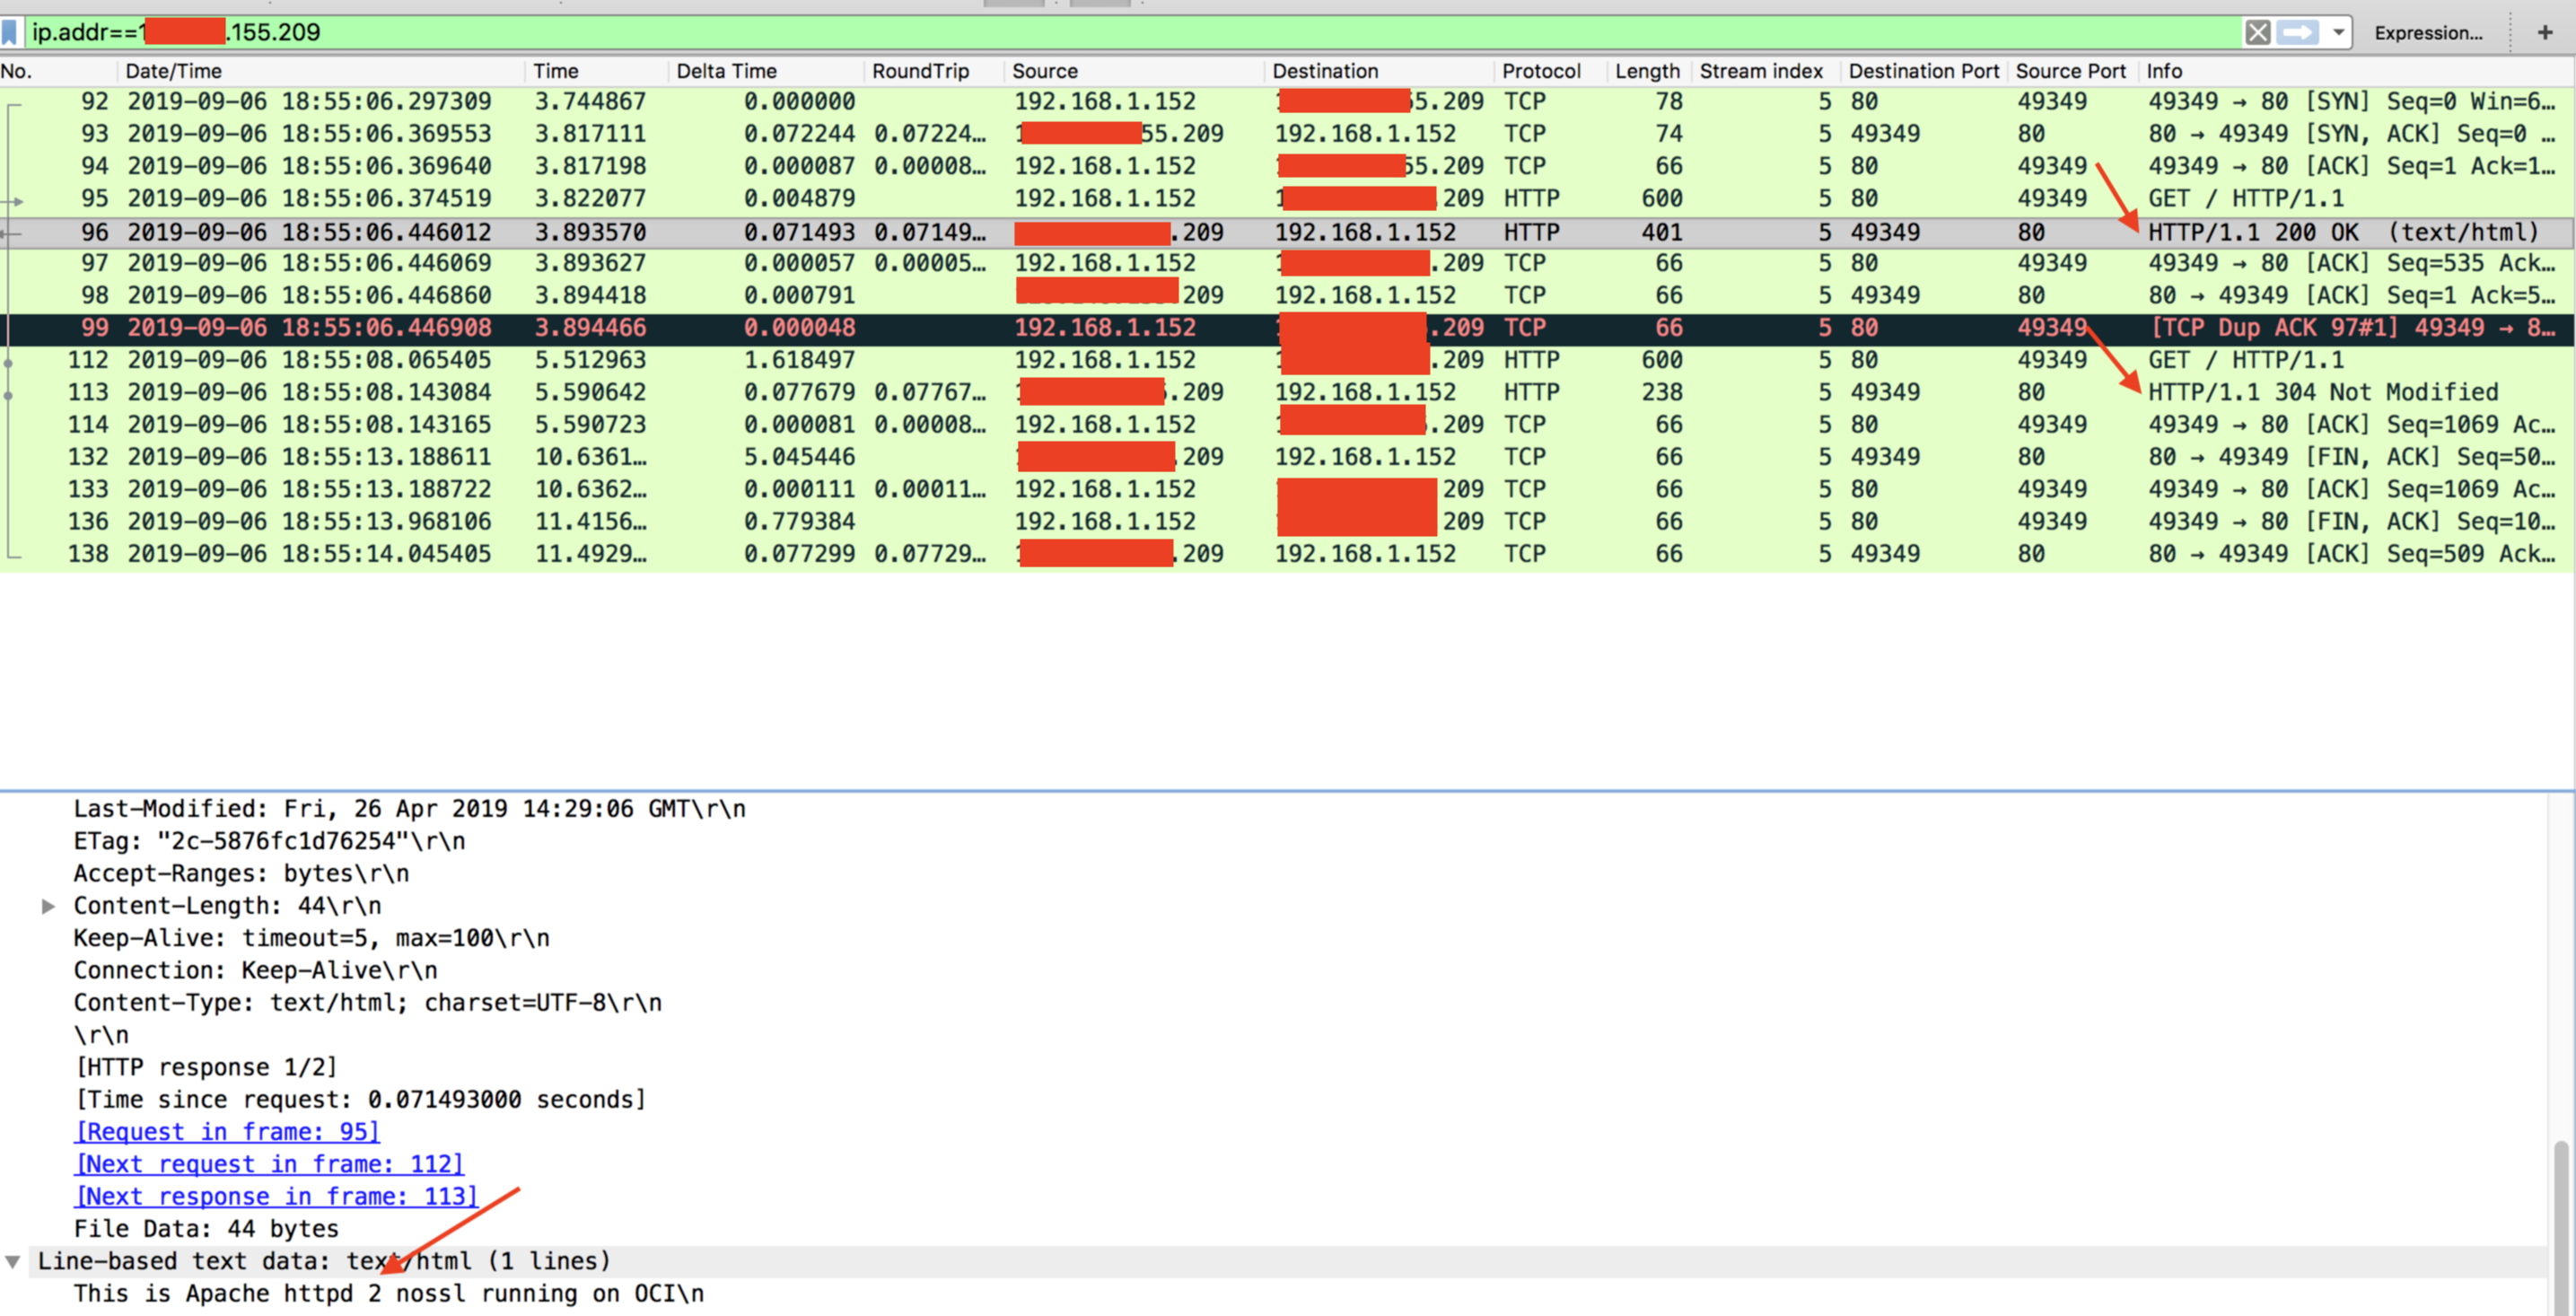Sort by the Delta Time column
The width and height of the screenshot is (2576, 1316).
click(x=726, y=71)
